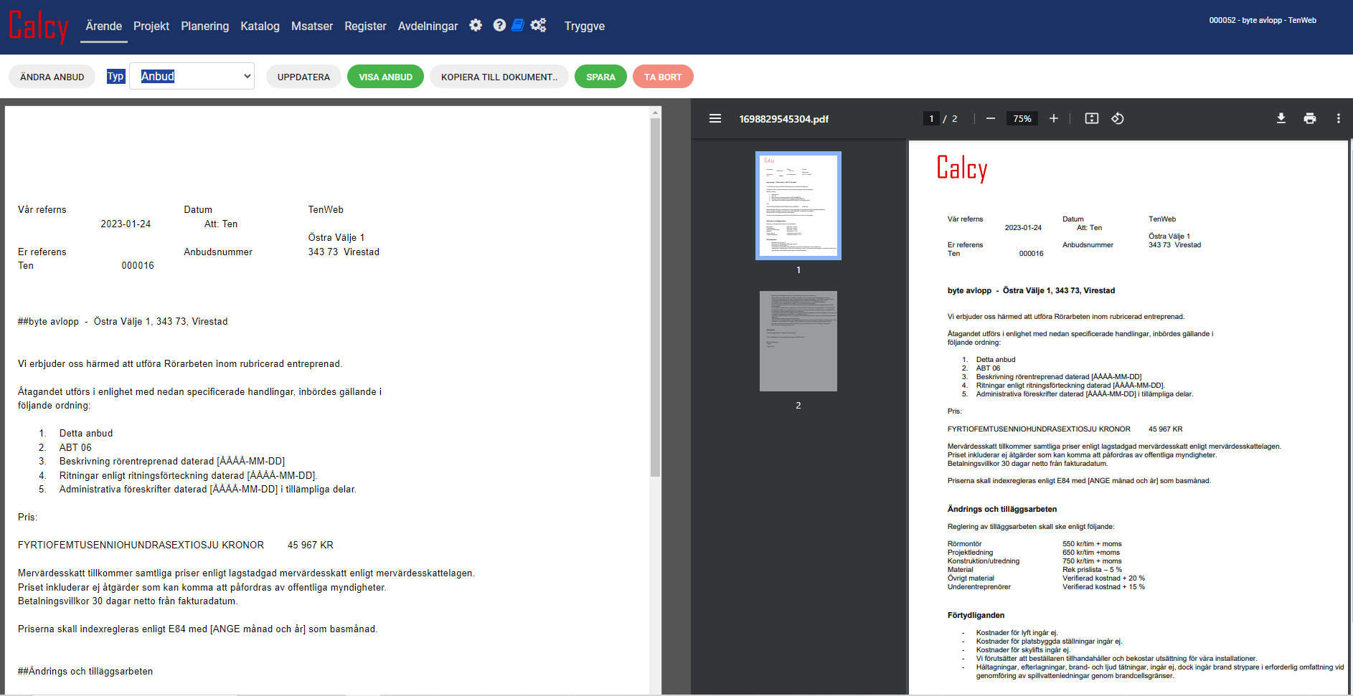Click the help question mark icon
Screen dimensions: 1353x696
click(499, 25)
